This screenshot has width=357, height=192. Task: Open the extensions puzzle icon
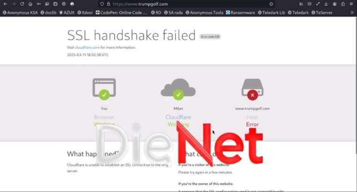343,4
